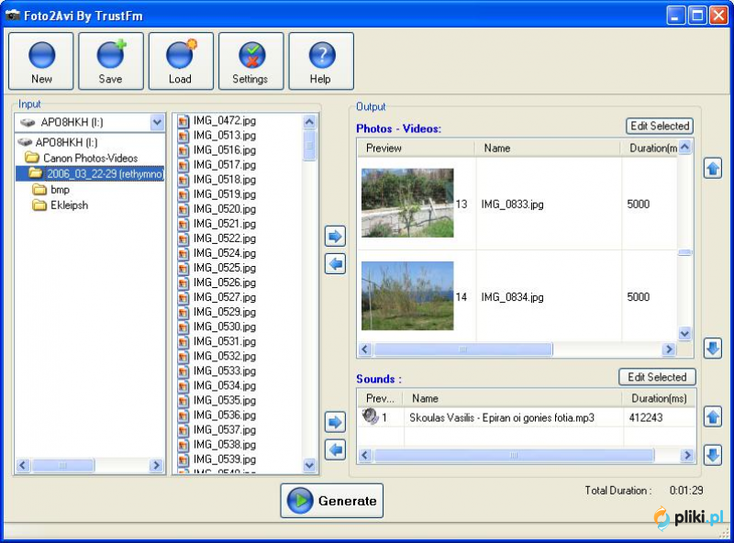Click the drive icon of APO8HKH tree root
Viewport: 734px width, 543px height.
pos(25,142)
